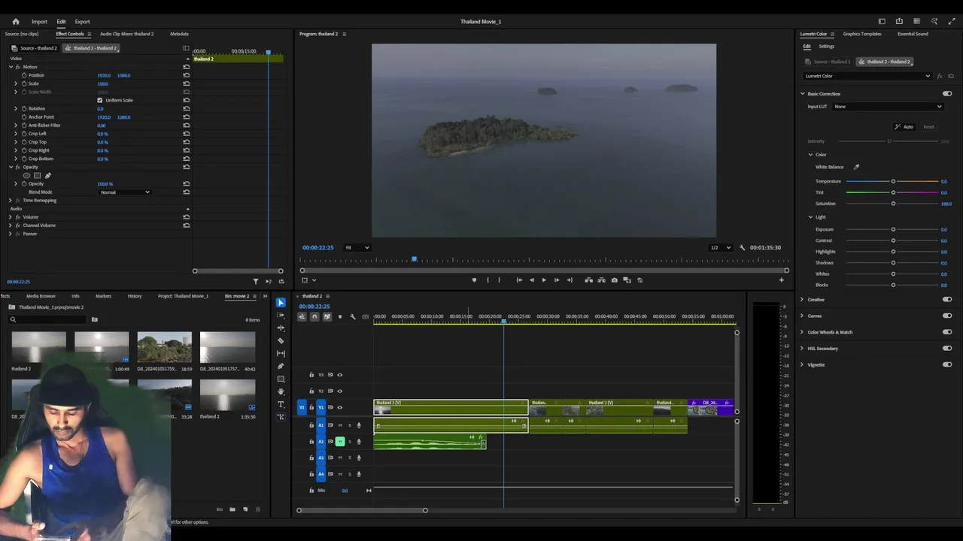Click the white balance eyedropper icon
The image size is (963, 541).
856,167
